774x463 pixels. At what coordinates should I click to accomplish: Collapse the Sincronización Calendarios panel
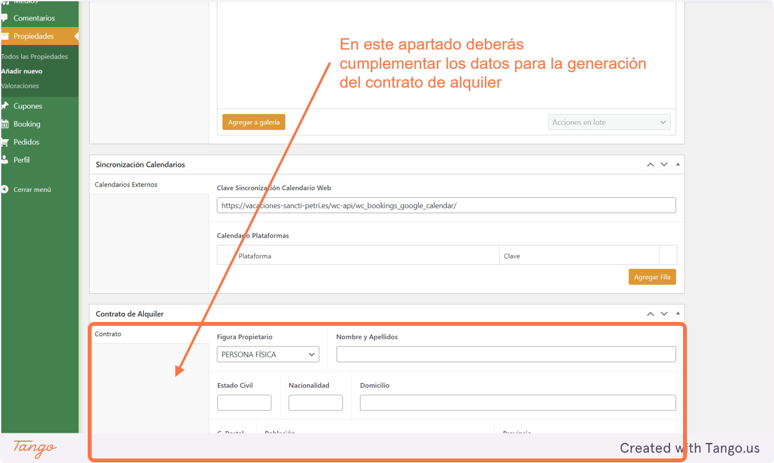coord(677,165)
